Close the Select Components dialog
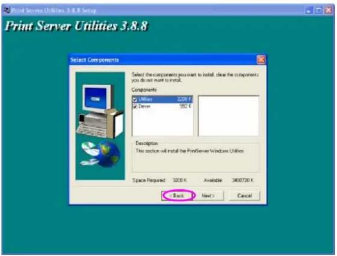 click(261, 60)
